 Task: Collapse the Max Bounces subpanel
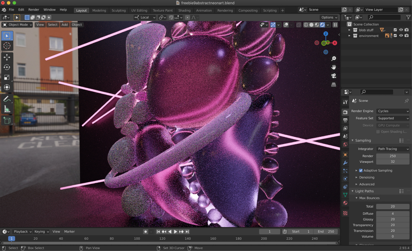356,198
